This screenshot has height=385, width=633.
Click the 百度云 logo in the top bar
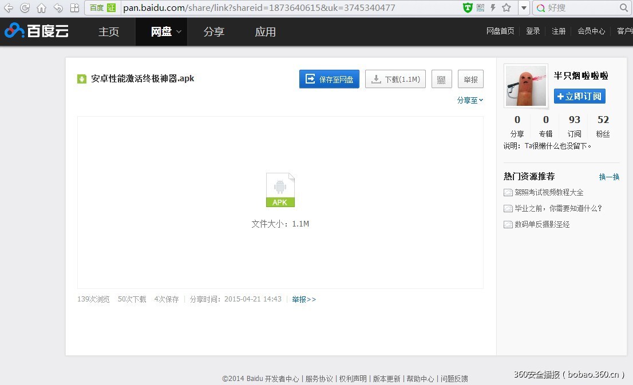(35, 31)
